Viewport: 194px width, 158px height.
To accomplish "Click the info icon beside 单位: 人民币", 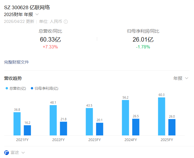I will tap(66, 22).
